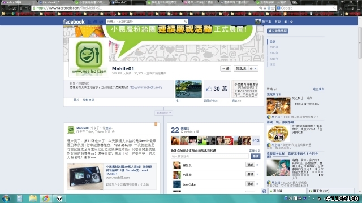Open the photos thumbnail tile
This screenshot has width=362, height=203.
[188, 89]
